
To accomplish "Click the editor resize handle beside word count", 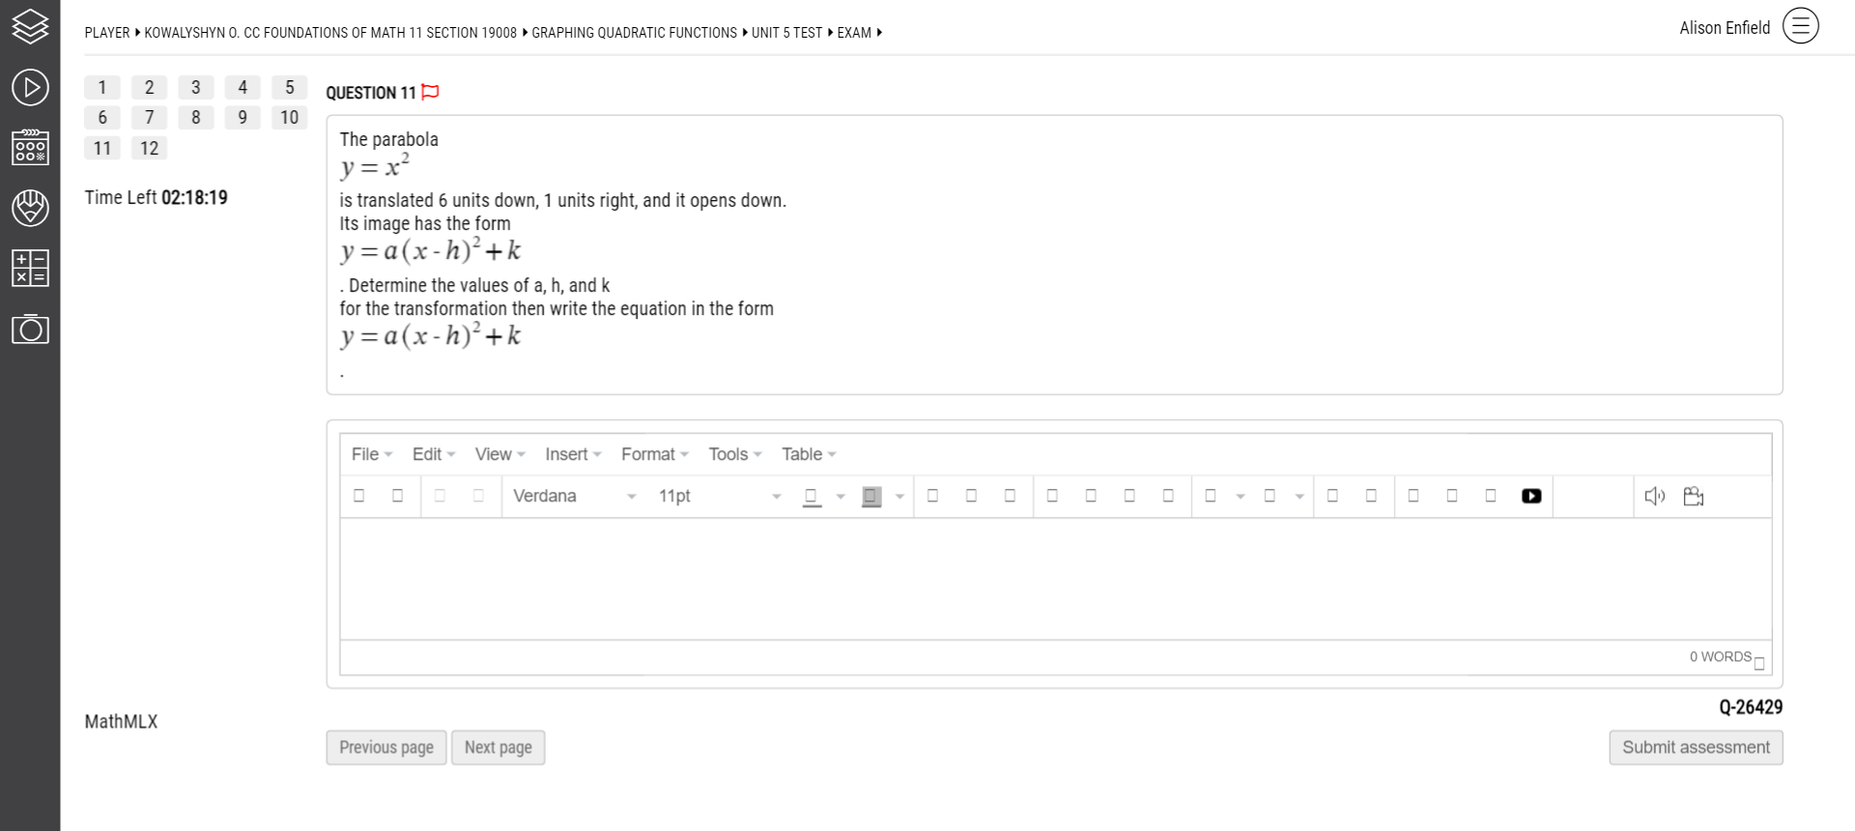I will click(x=1759, y=663).
